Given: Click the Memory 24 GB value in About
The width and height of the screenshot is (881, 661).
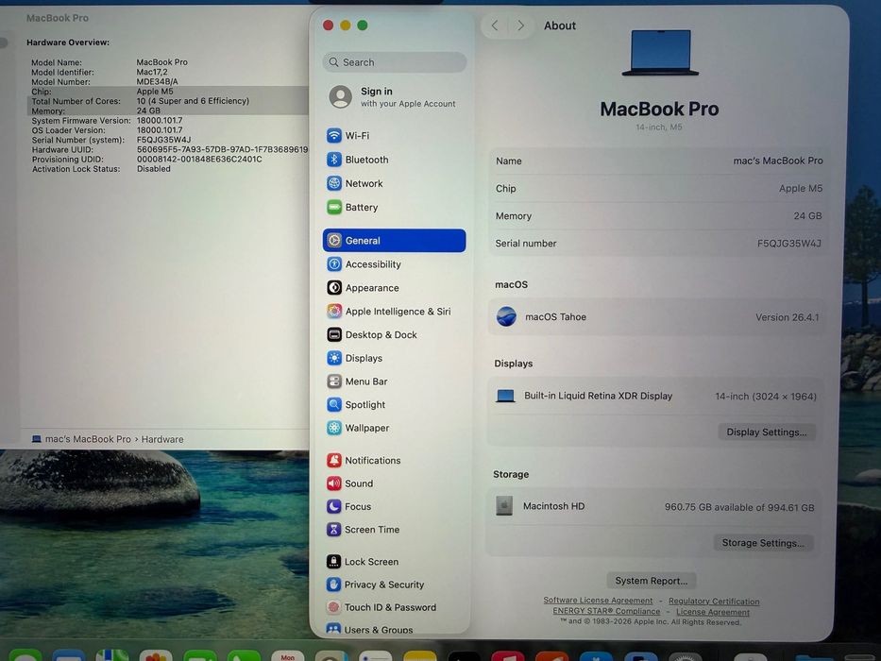Looking at the screenshot, I should tap(807, 216).
